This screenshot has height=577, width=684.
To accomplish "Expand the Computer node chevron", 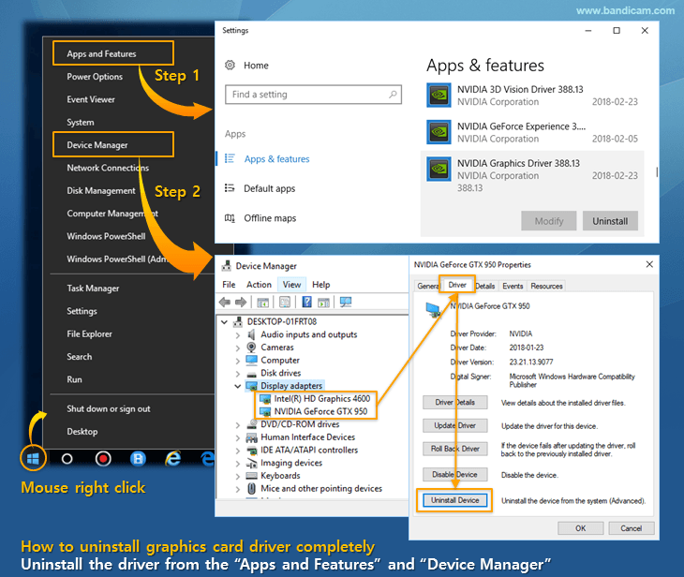I will tap(237, 361).
